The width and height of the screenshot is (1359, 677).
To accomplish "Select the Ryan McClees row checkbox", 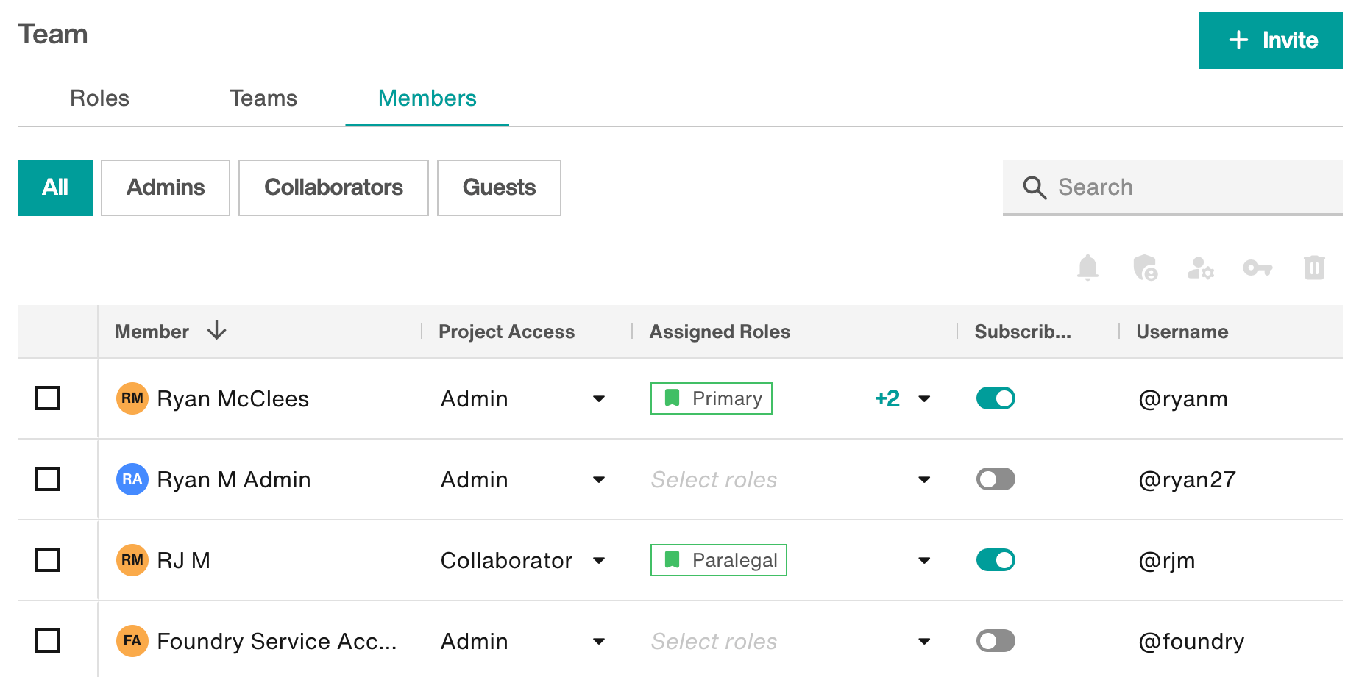I will [48, 398].
